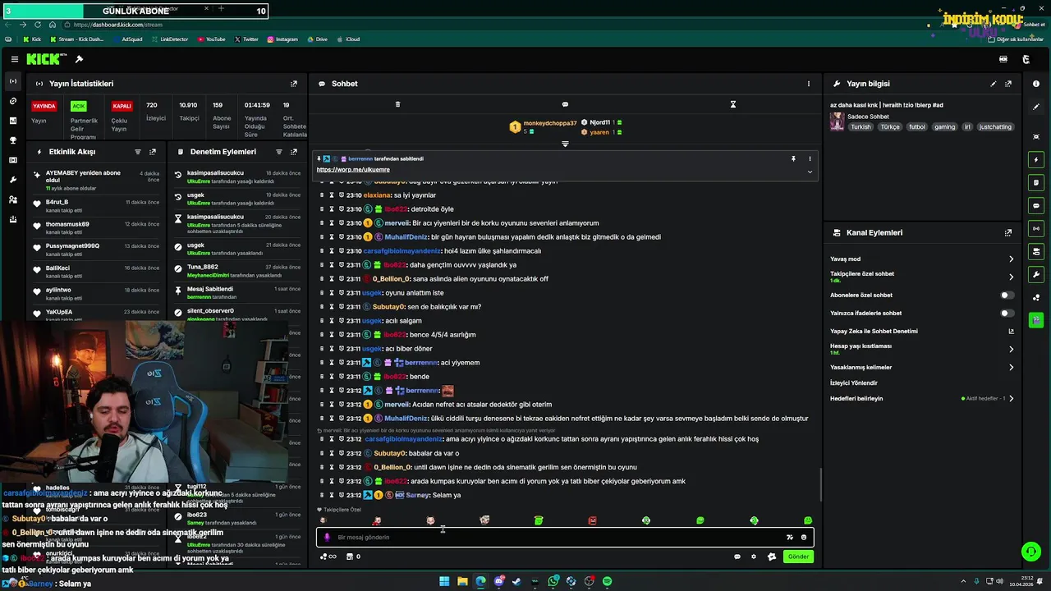
Task: Click the trash icon above the chat
Action: coord(397,104)
